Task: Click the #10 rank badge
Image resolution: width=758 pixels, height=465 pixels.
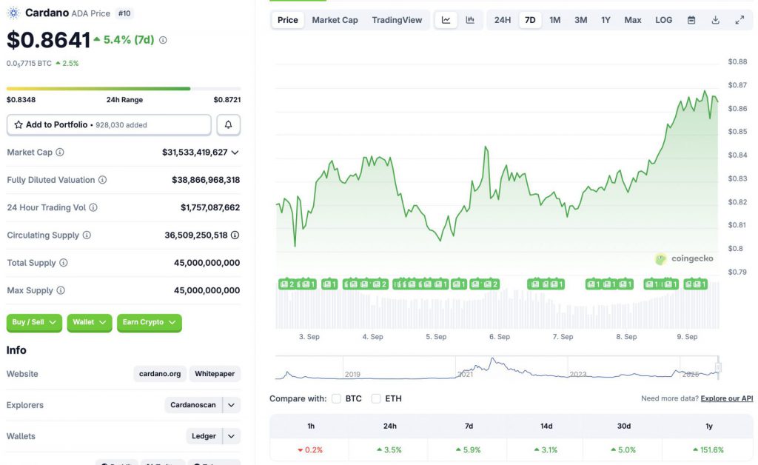Action: coord(124,13)
